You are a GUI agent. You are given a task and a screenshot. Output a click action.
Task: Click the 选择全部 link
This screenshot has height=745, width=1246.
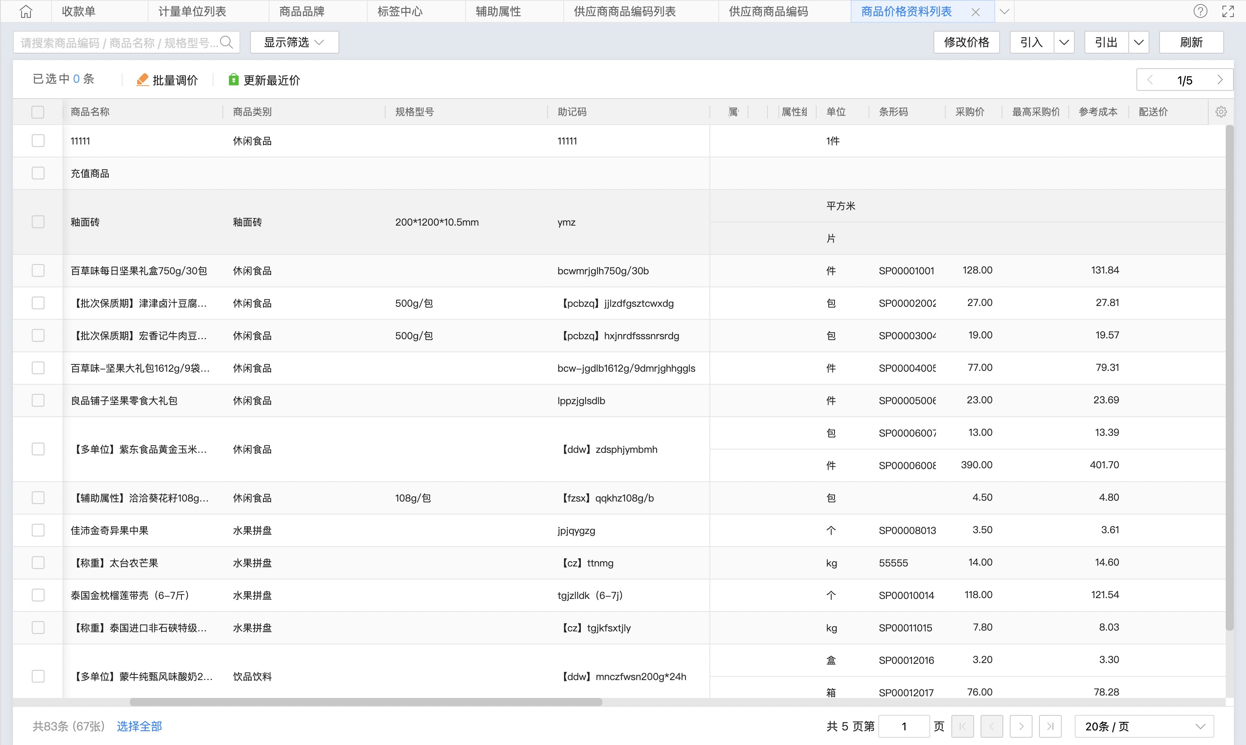coord(139,726)
